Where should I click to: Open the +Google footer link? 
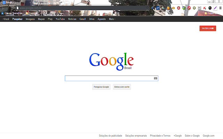[x=178, y=136]
